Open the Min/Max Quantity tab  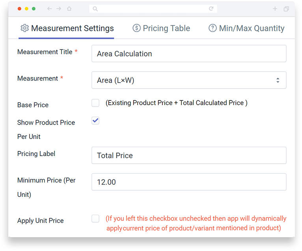tap(246, 28)
